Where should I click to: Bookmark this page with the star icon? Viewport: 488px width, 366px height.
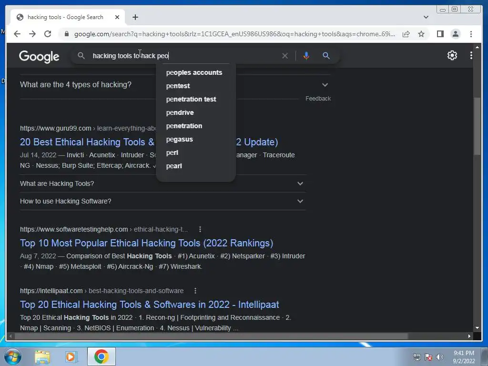point(421,34)
